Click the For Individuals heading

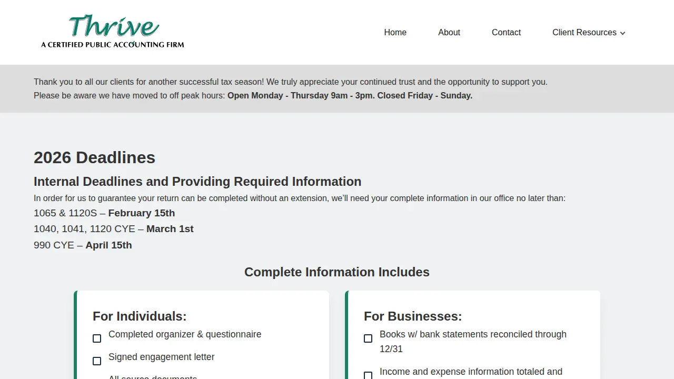pos(140,316)
